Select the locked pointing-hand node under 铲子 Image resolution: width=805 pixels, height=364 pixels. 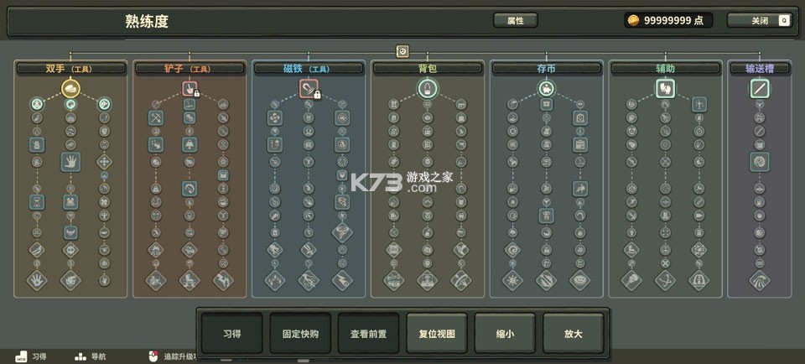tap(190, 88)
